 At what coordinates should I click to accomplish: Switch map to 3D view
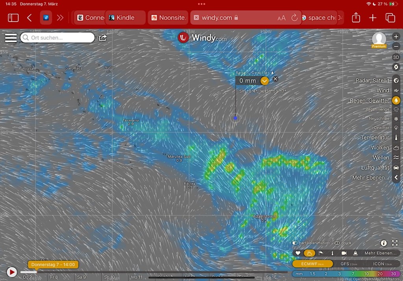(396, 57)
